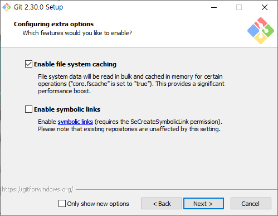Click the Configuring extra options heading
The image size is (278, 216).
54,24
